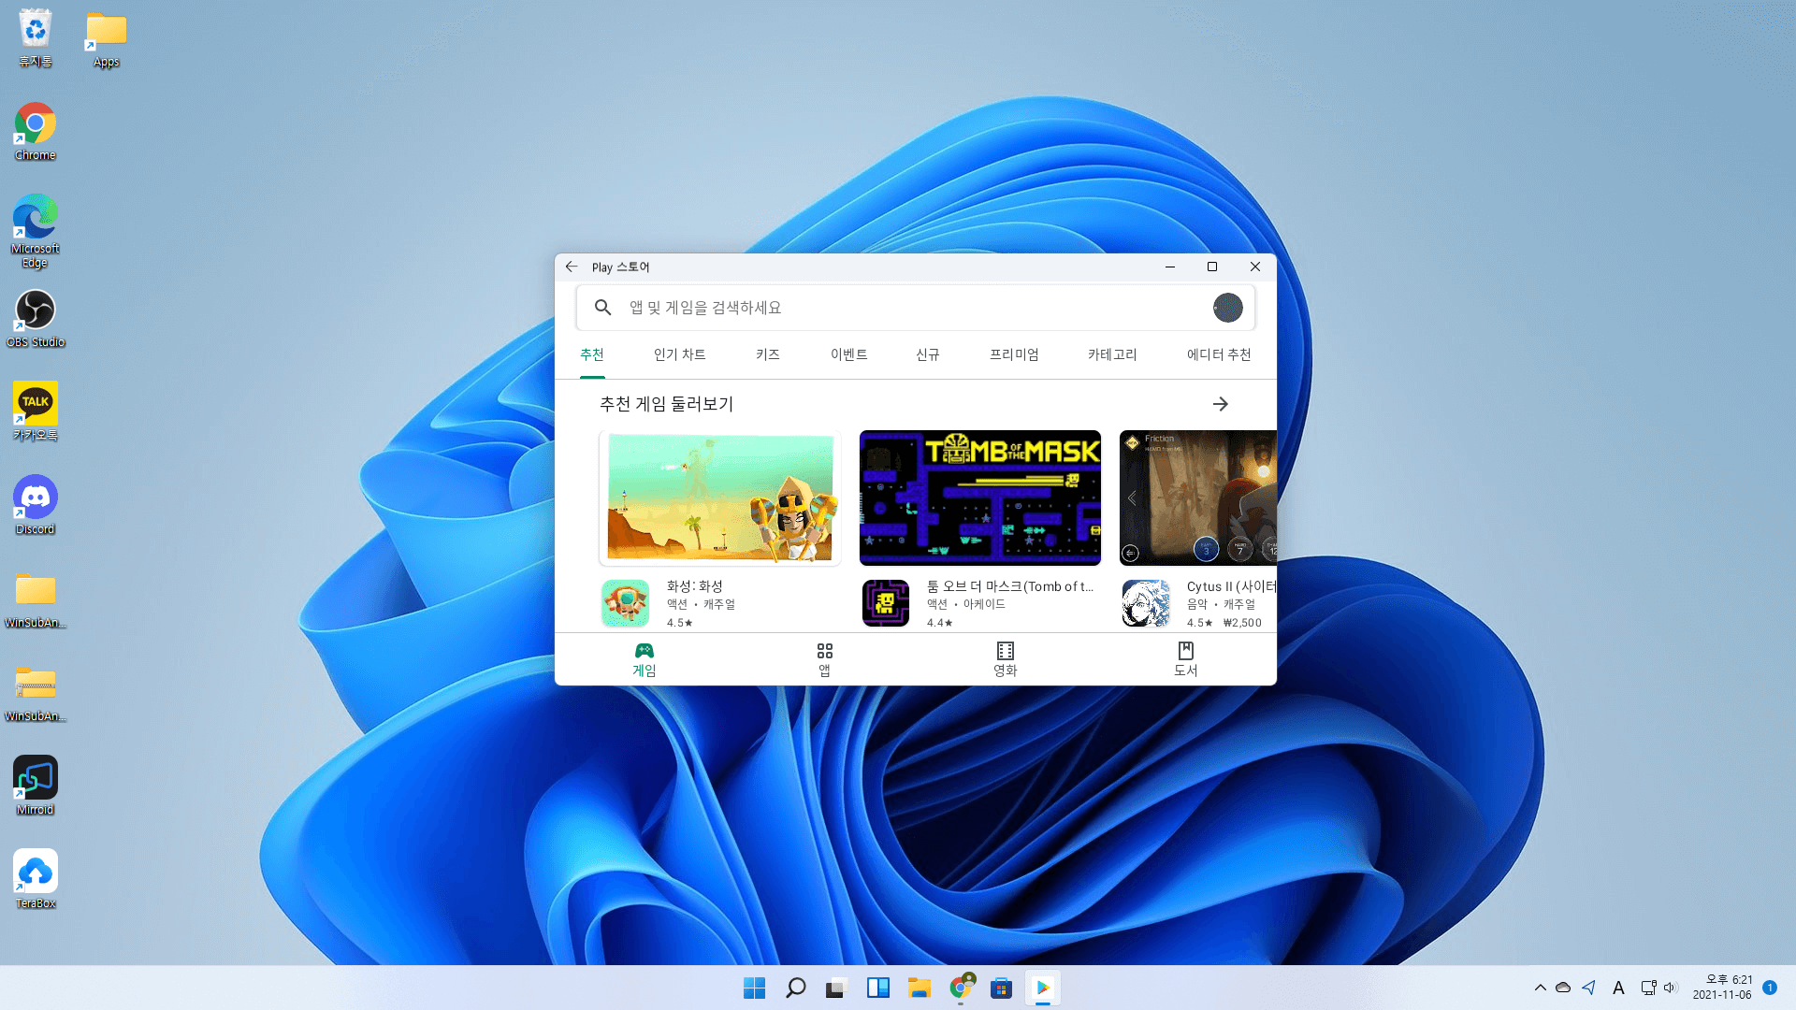Click the OneDrive cloud tray icon
The width and height of the screenshot is (1796, 1010).
[1563, 988]
